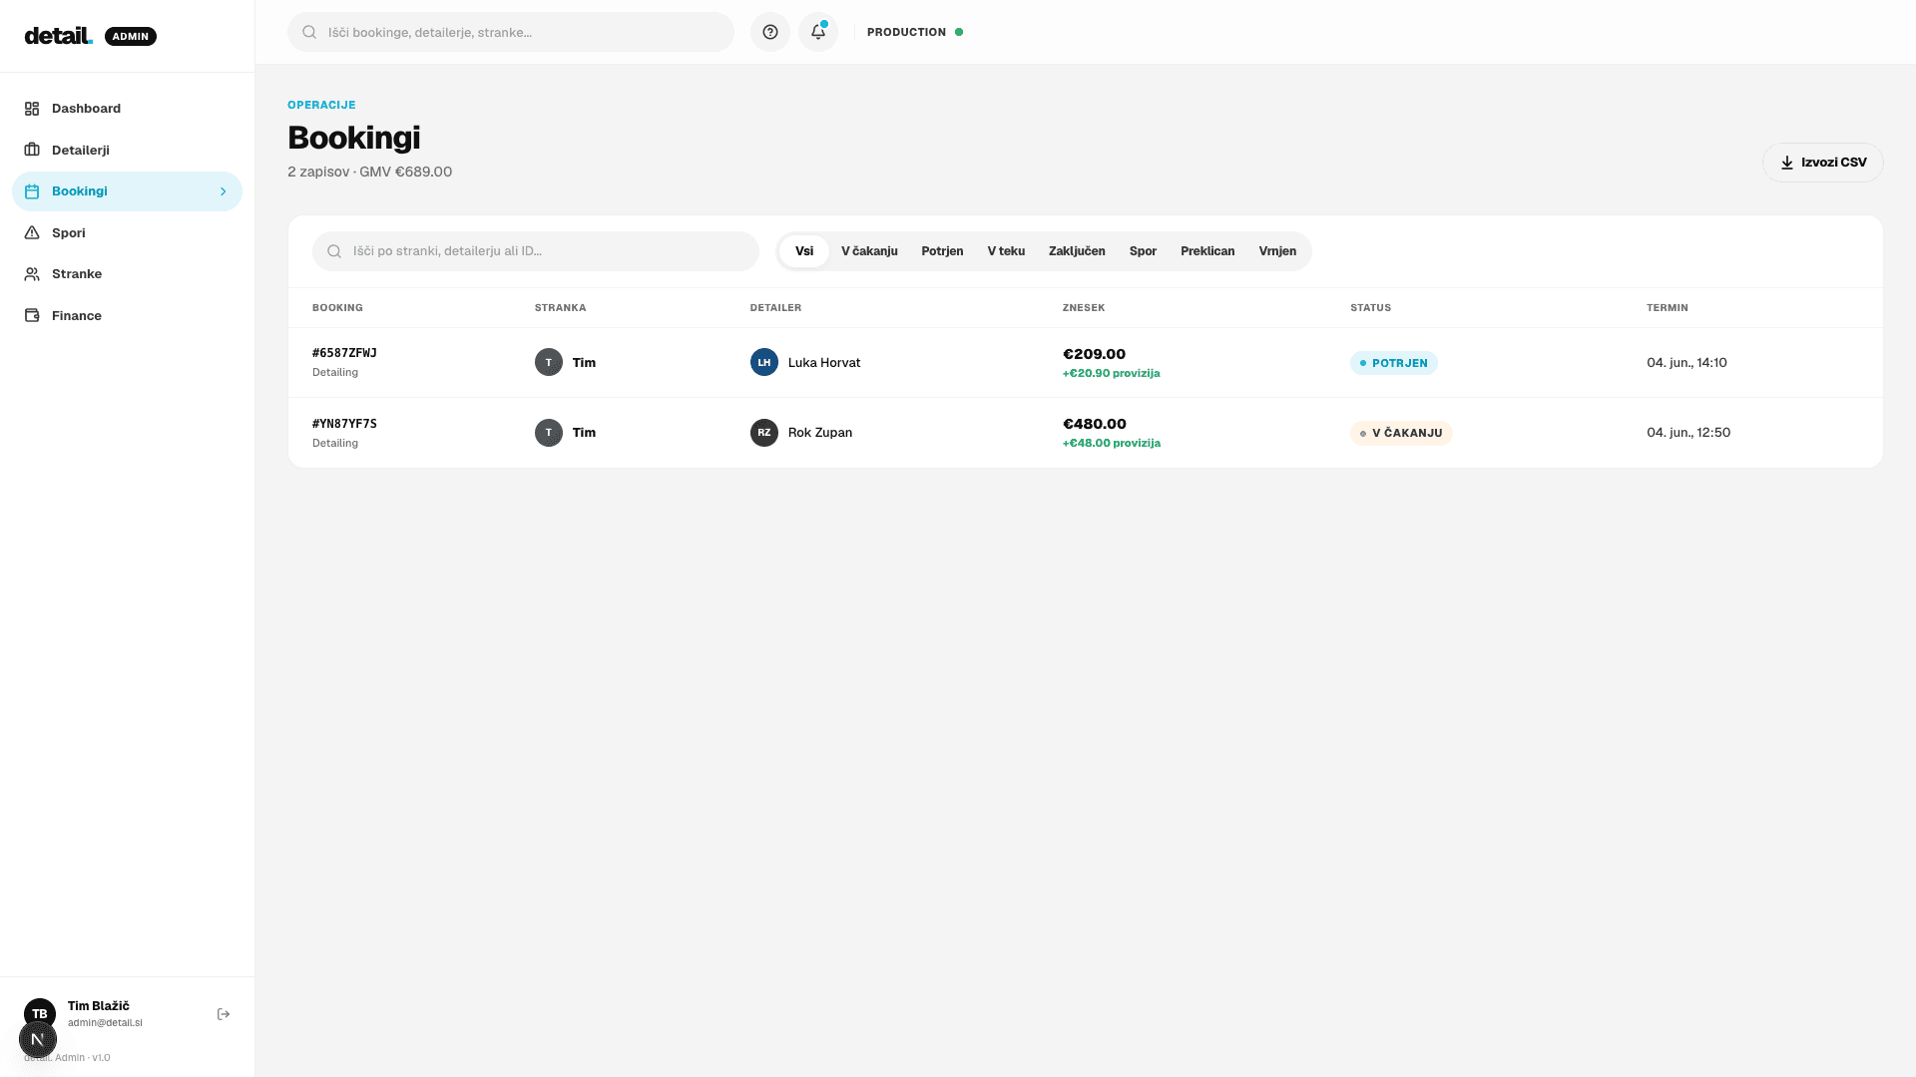Click the Detailerji briefcase icon
Image resolution: width=1916 pixels, height=1077 pixels.
(x=32, y=150)
